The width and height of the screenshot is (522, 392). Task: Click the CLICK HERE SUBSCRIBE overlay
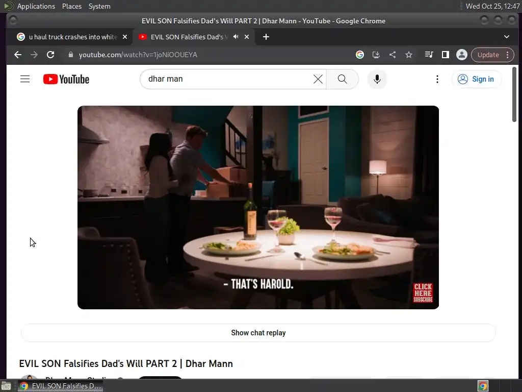tap(423, 292)
